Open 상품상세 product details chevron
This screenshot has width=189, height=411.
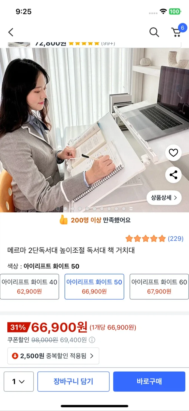click(164, 198)
